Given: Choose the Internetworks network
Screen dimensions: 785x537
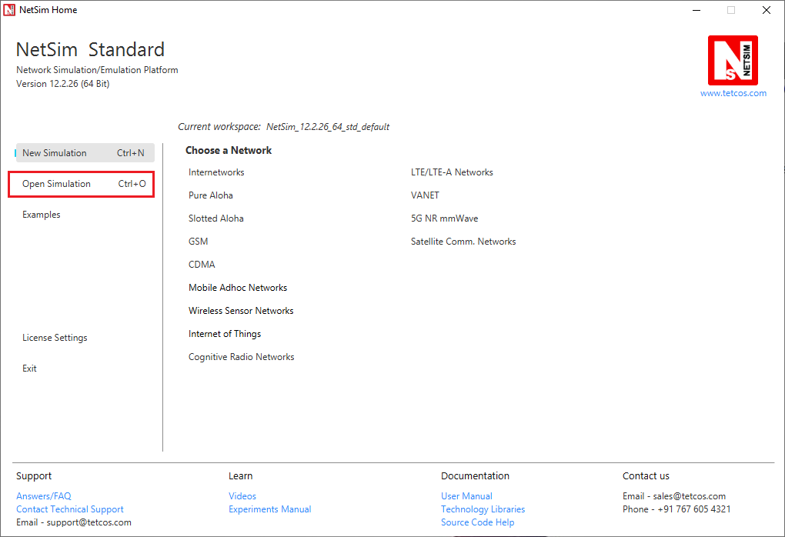Looking at the screenshot, I should click(216, 172).
